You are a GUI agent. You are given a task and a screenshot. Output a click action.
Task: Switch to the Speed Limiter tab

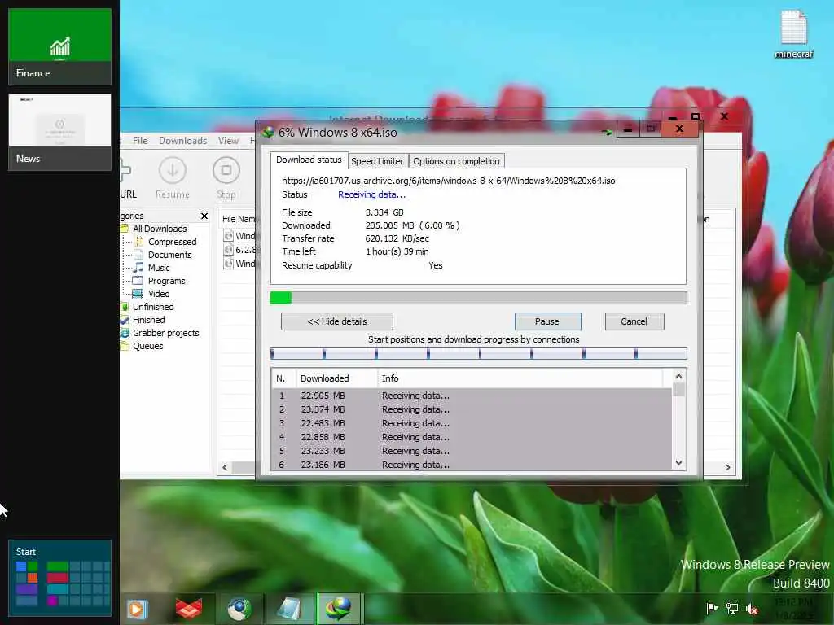pyautogui.click(x=377, y=161)
